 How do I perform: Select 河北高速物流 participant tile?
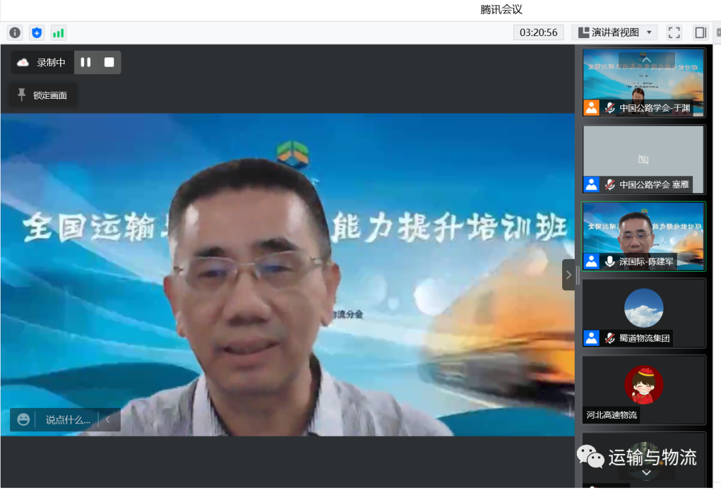pos(644,390)
